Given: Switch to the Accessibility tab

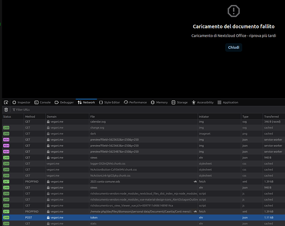Looking at the screenshot, I should click(x=203, y=103).
